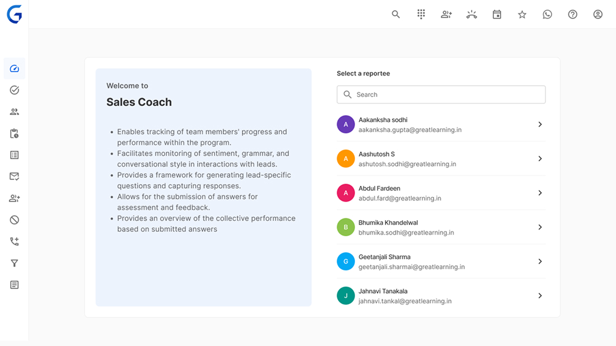This screenshot has height=346, width=616.
Task: Open the mail envelope sidebar icon
Action: coord(15,176)
